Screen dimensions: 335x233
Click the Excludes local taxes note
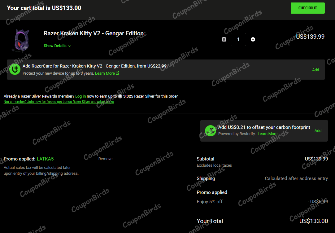(214, 165)
